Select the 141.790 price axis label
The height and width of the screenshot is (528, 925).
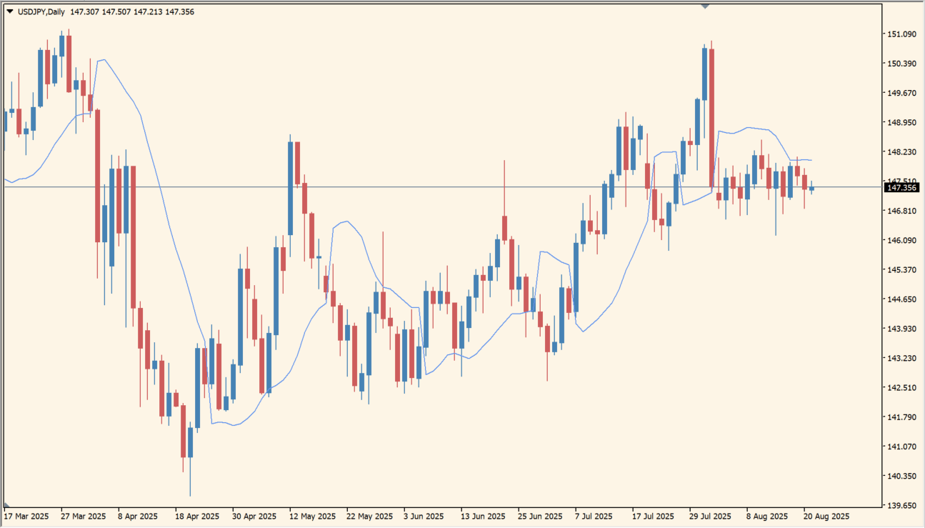(x=902, y=417)
